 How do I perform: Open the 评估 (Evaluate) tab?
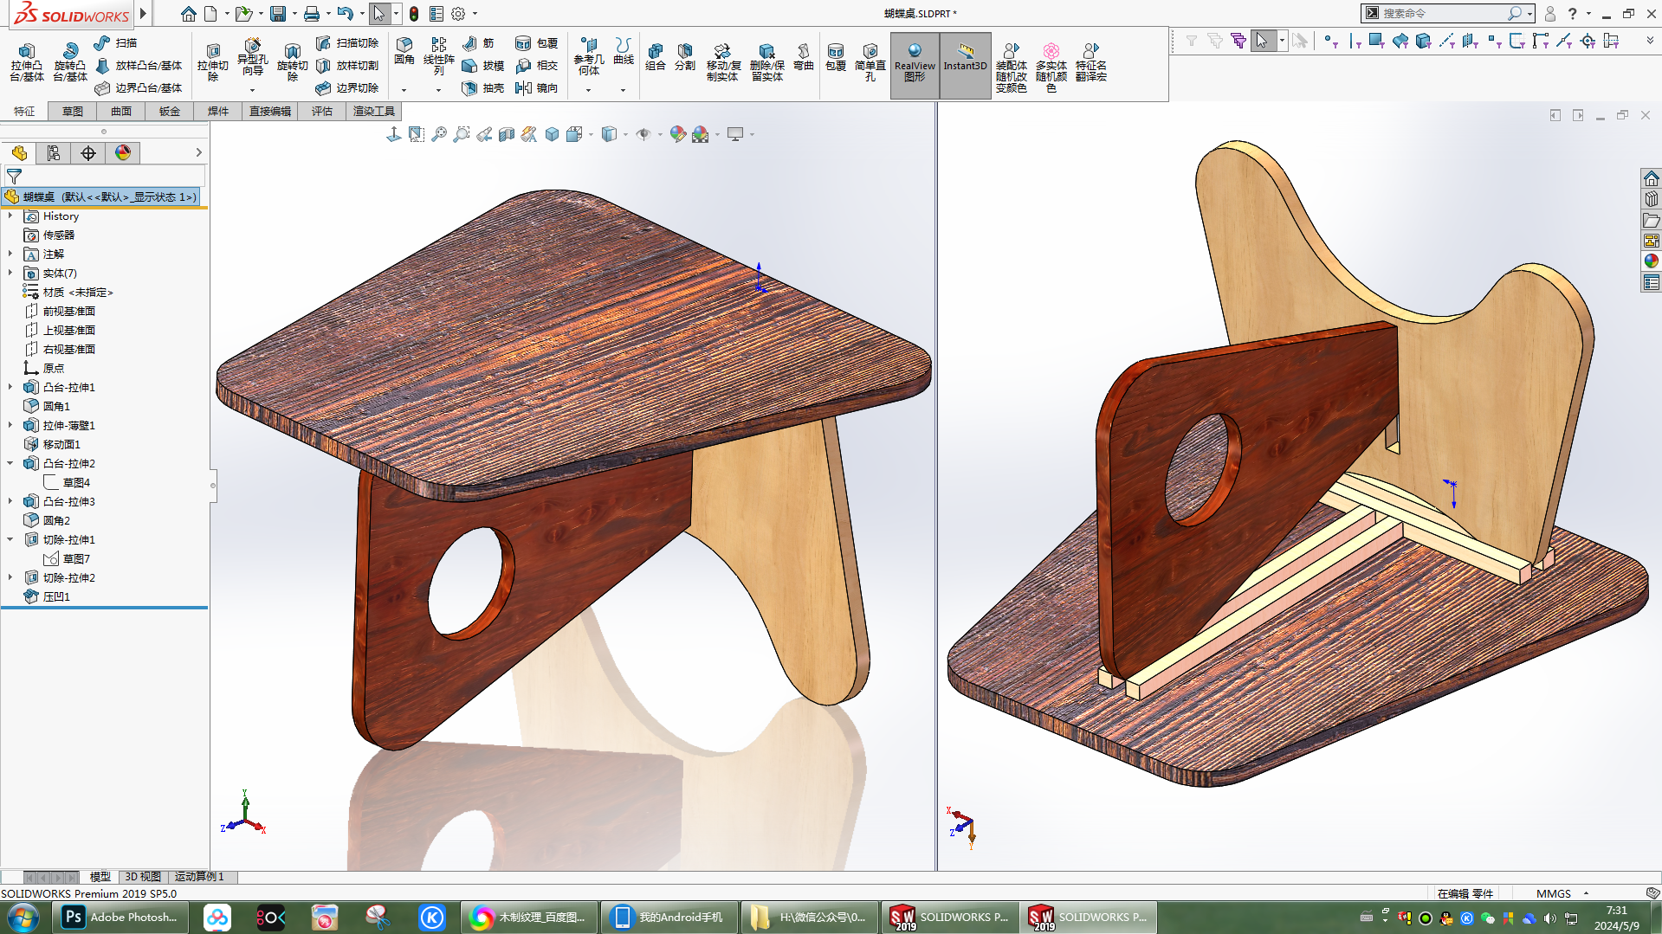point(322,111)
